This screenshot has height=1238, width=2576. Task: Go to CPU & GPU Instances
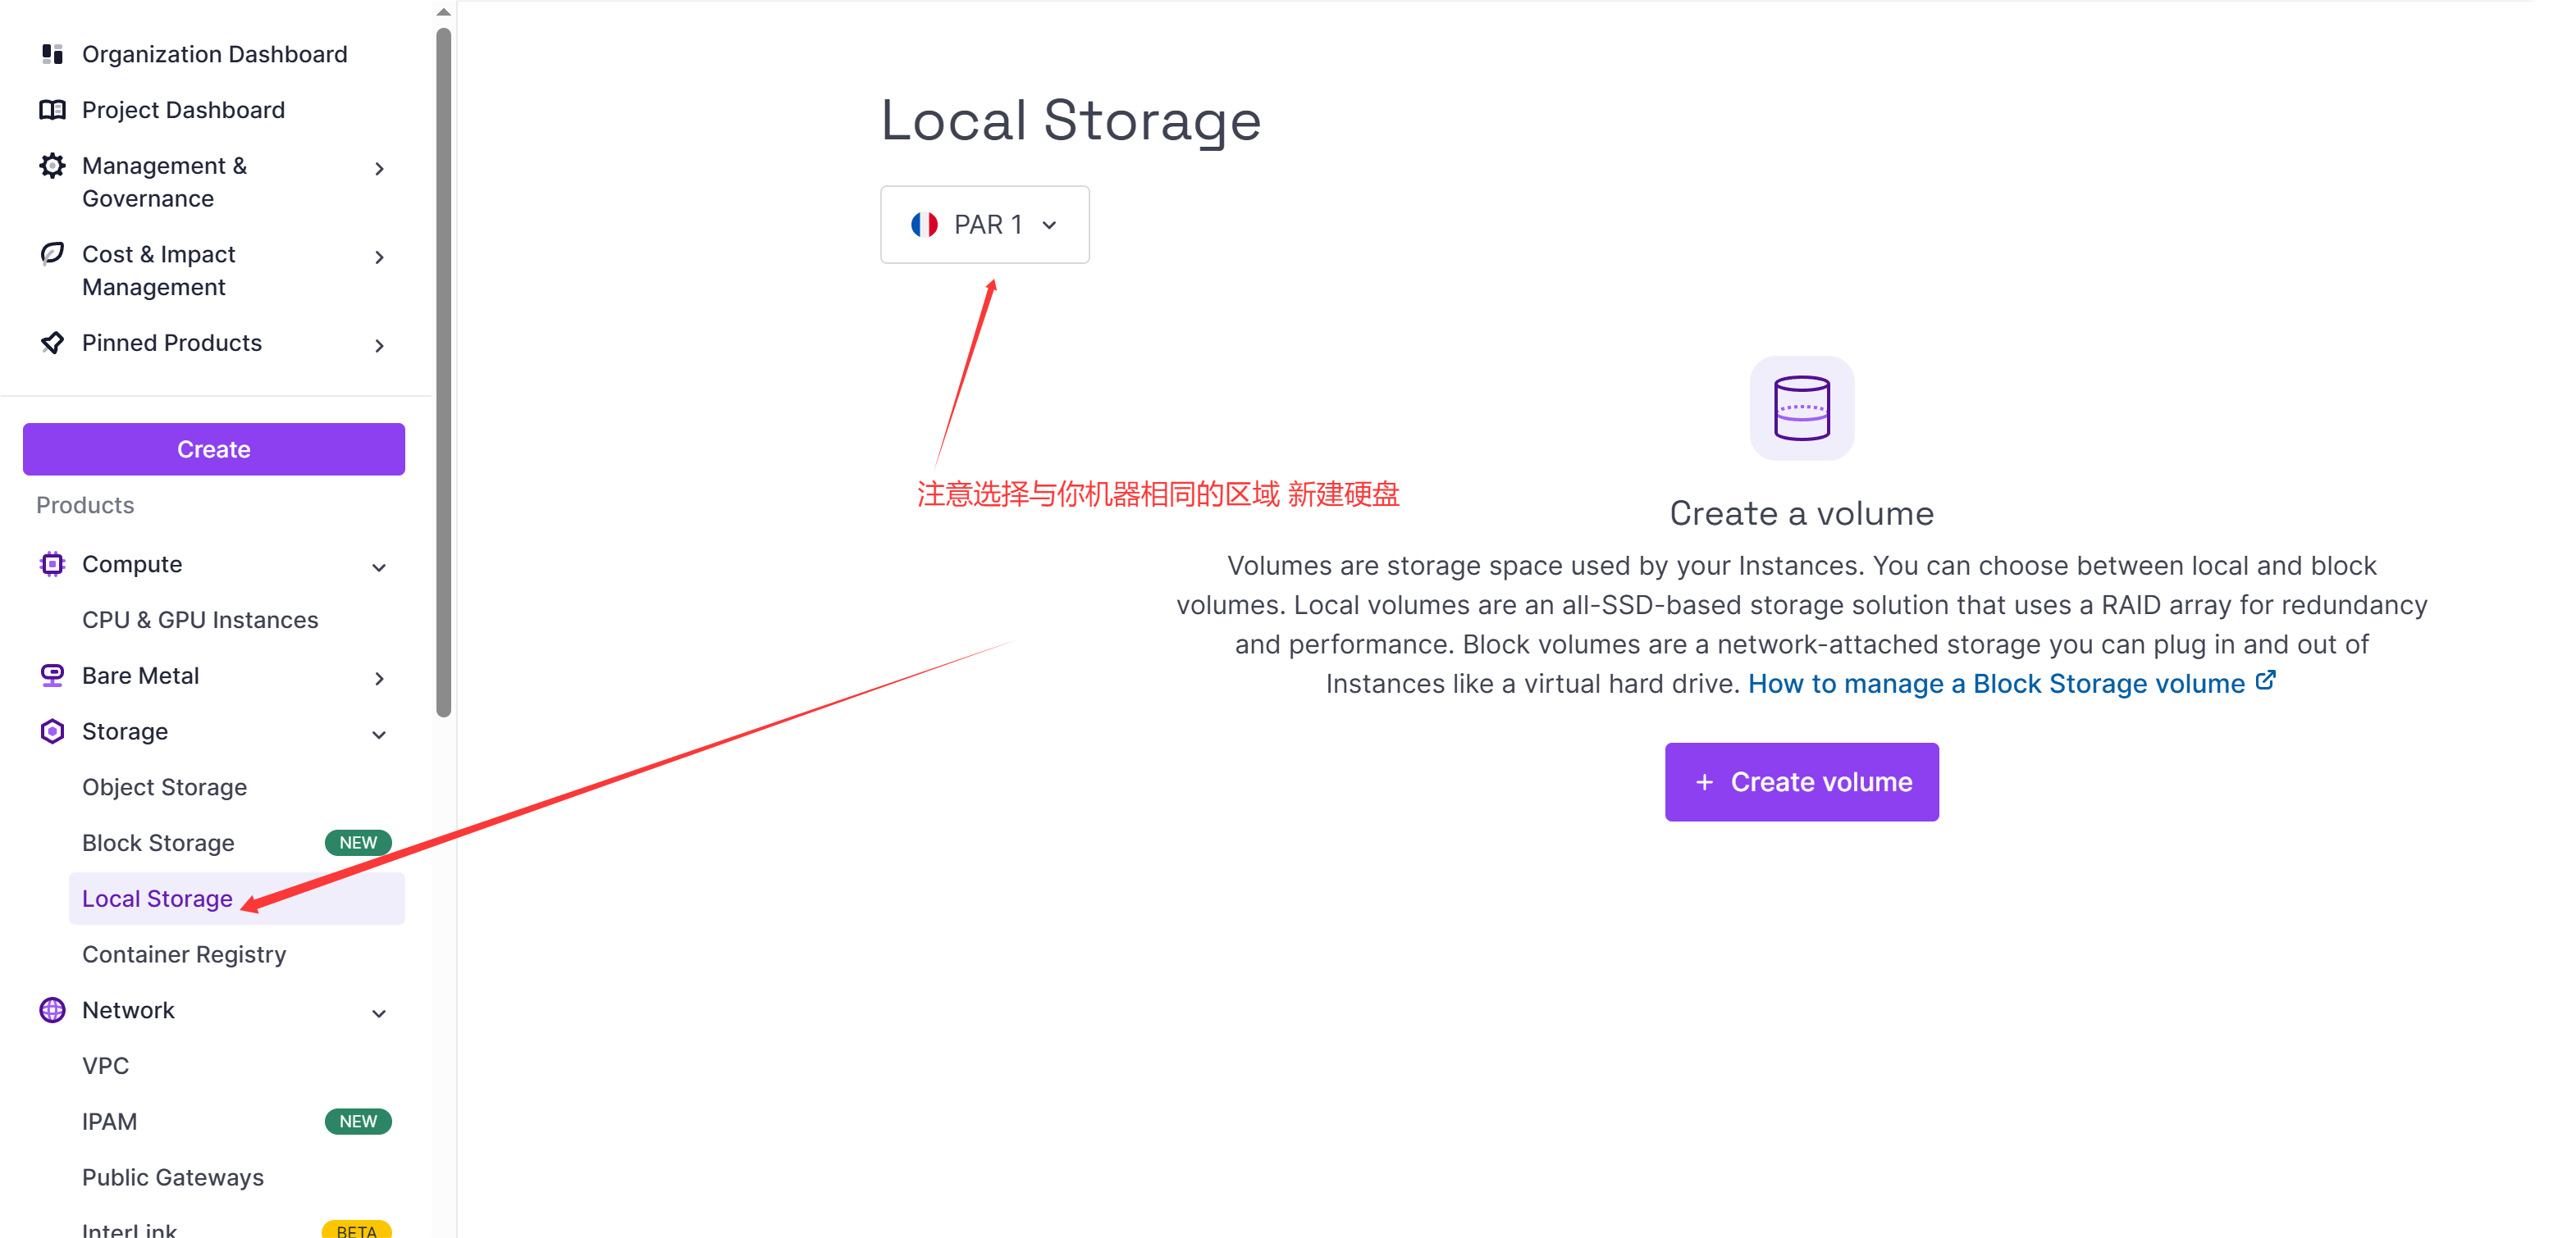pyautogui.click(x=199, y=621)
